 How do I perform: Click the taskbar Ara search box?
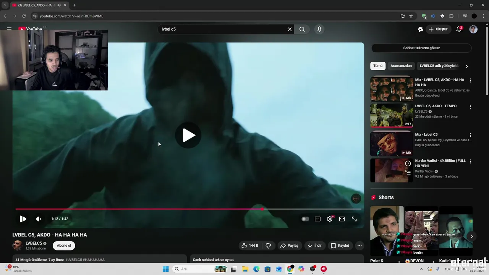pyautogui.click(x=200, y=269)
